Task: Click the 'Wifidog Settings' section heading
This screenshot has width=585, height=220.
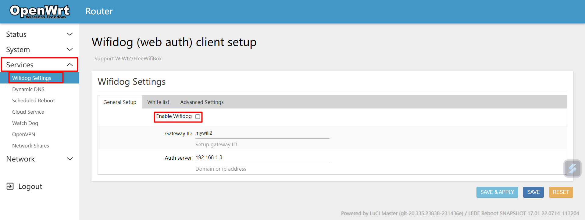Action: pyautogui.click(x=132, y=82)
